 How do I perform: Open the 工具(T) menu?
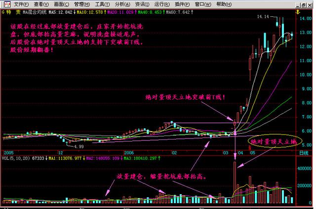tap(102, 4)
